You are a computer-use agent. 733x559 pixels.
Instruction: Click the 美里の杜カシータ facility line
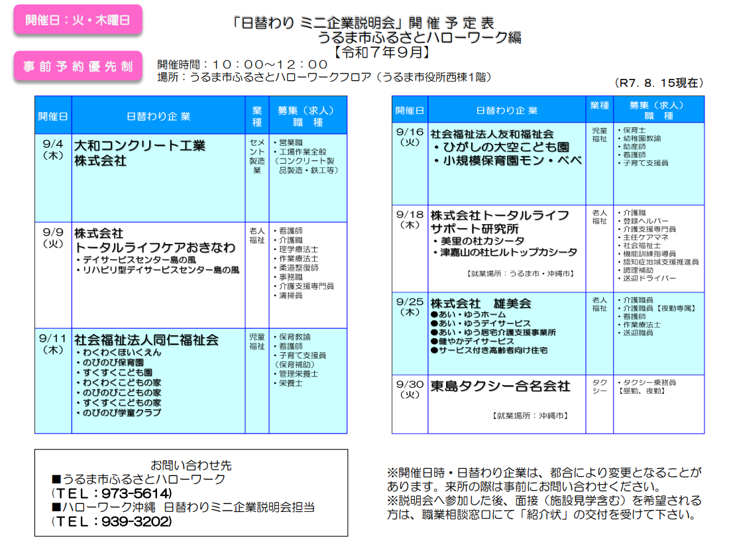click(x=479, y=241)
